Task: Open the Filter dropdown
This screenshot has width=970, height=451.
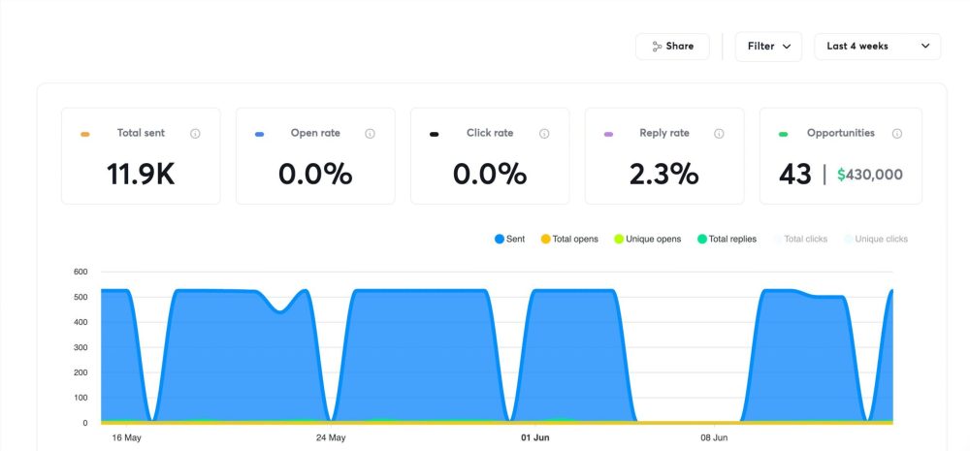Action: (x=768, y=47)
